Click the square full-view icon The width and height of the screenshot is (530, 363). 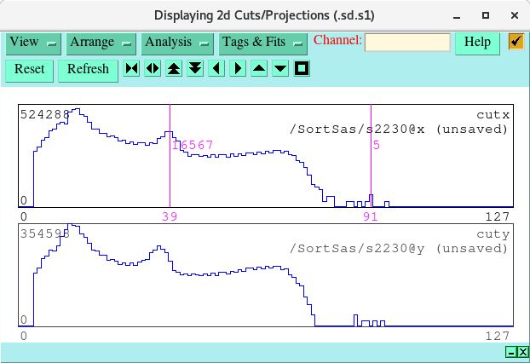coord(302,69)
